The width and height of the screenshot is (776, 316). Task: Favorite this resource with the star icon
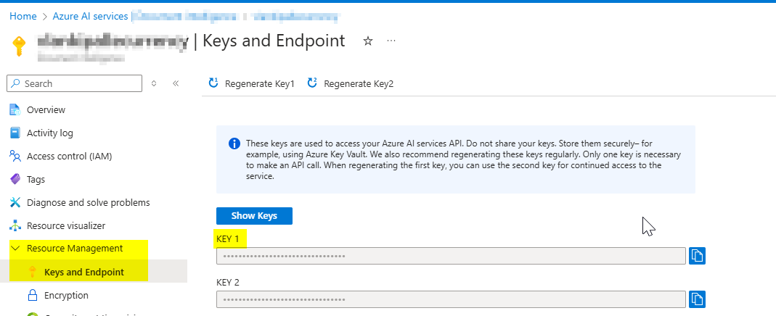[368, 41]
